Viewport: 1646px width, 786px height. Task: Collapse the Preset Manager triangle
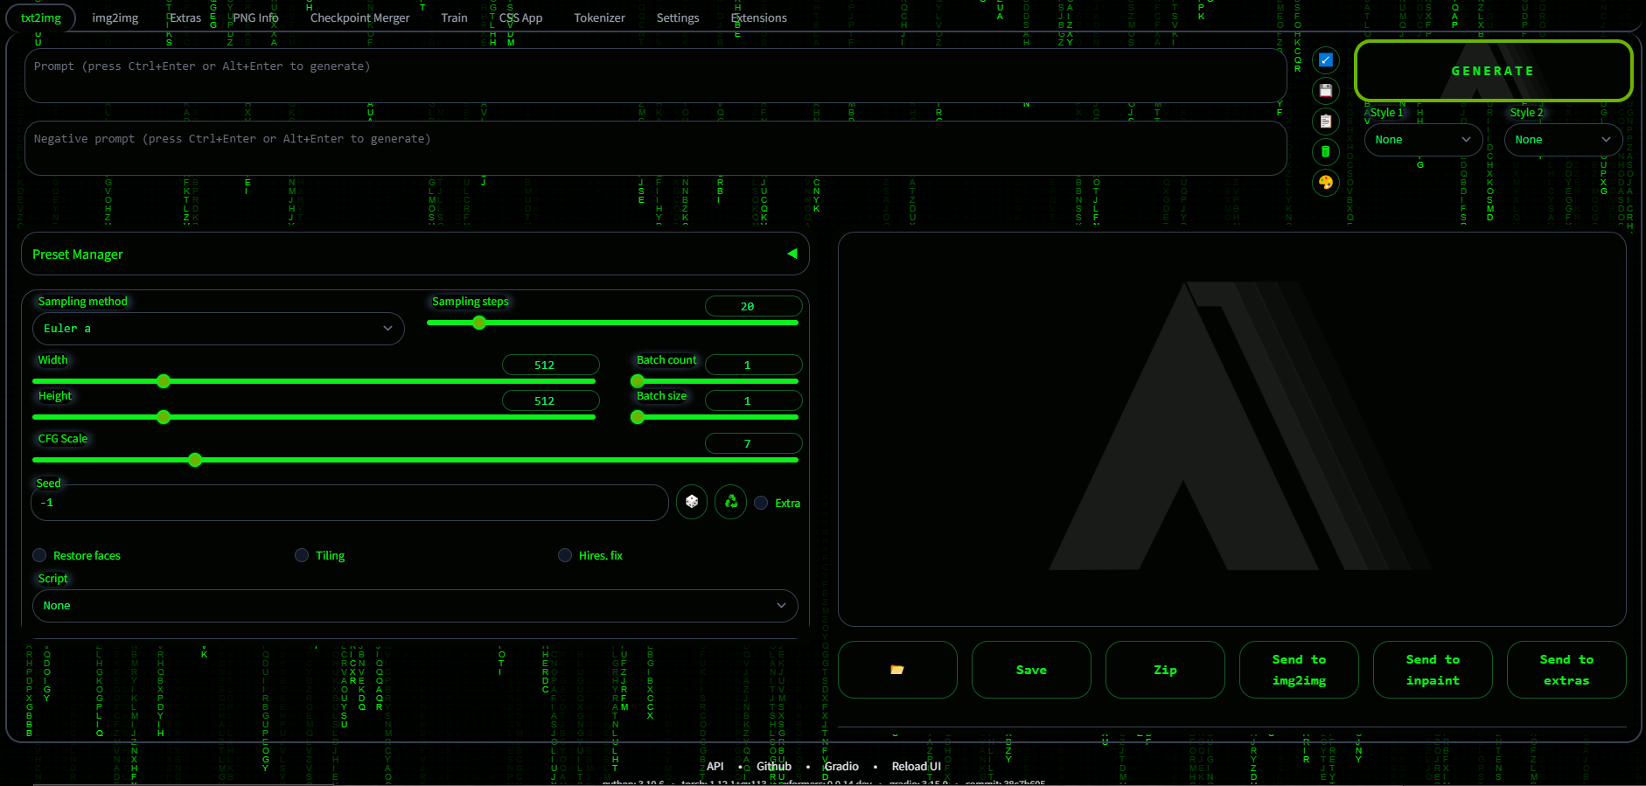click(x=792, y=254)
